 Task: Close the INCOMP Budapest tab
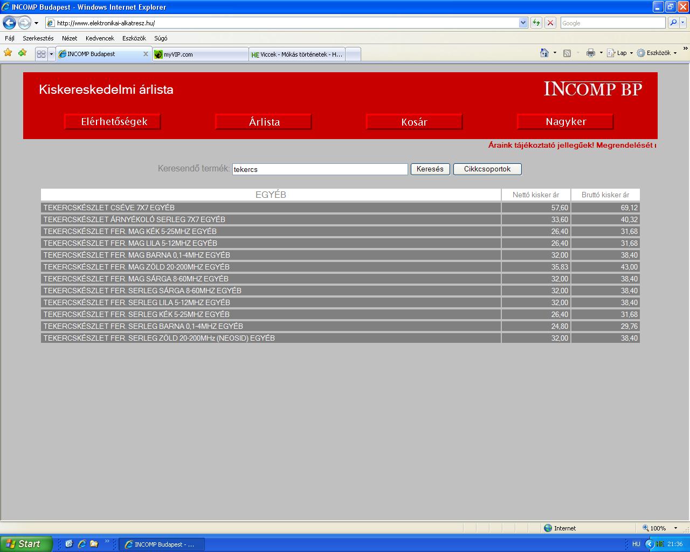tap(146, 54)
